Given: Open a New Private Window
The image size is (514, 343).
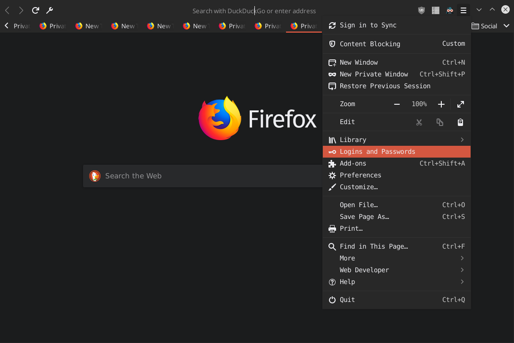Looking at the screenshot, I should 396,74.
